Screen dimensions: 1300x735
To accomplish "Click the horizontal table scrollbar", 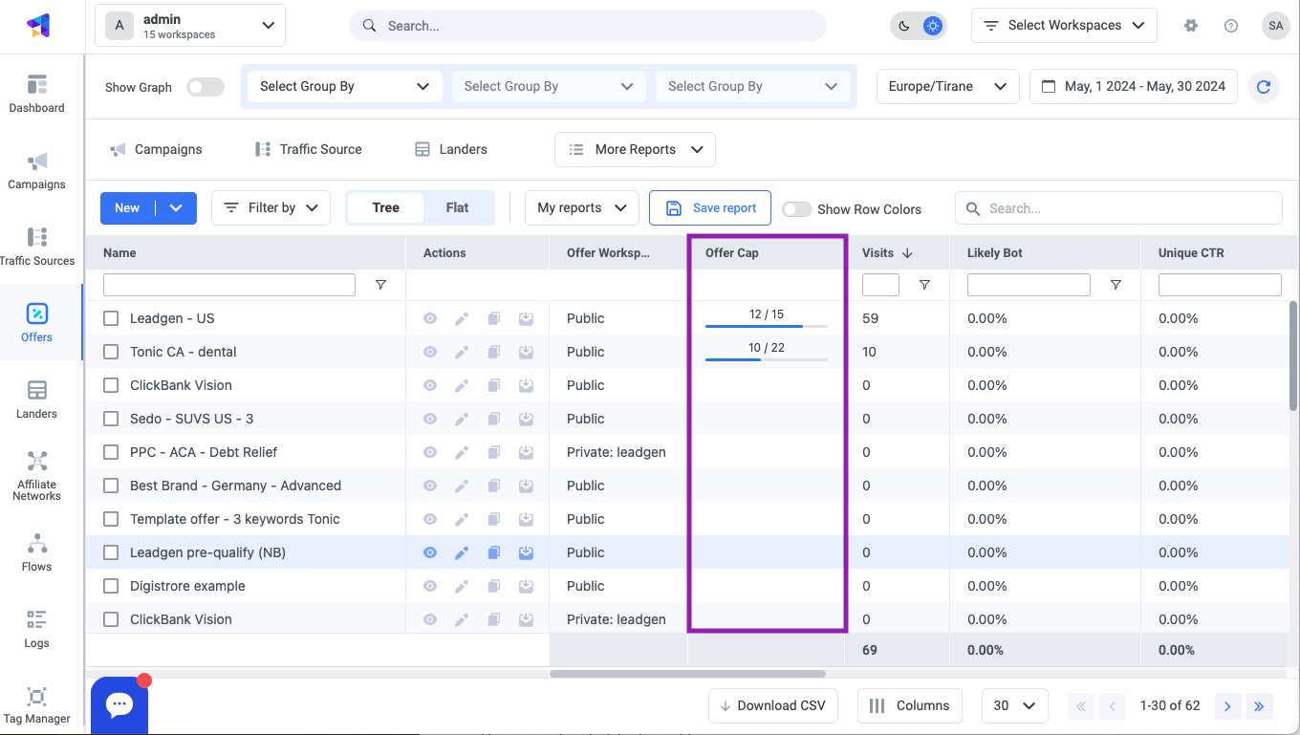I will point(687,674).
